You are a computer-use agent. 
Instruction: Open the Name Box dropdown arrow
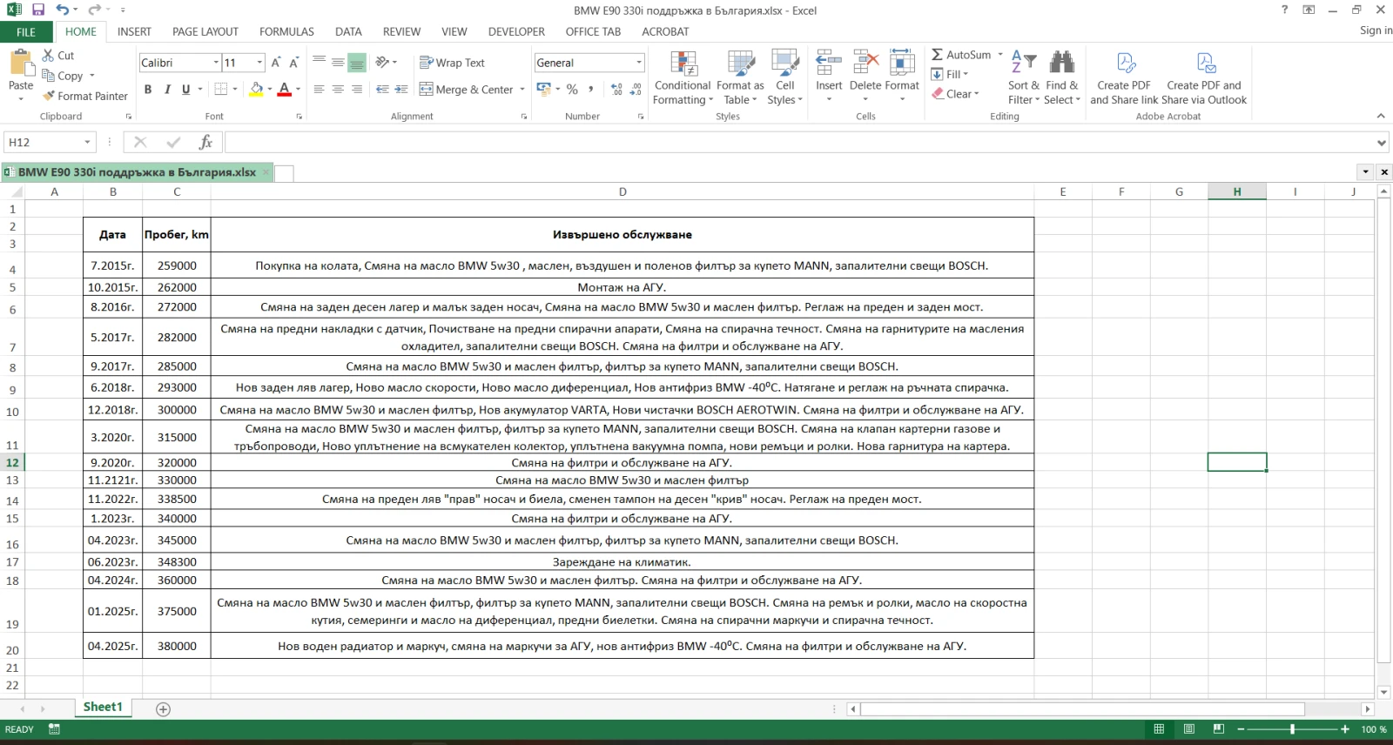87,142
